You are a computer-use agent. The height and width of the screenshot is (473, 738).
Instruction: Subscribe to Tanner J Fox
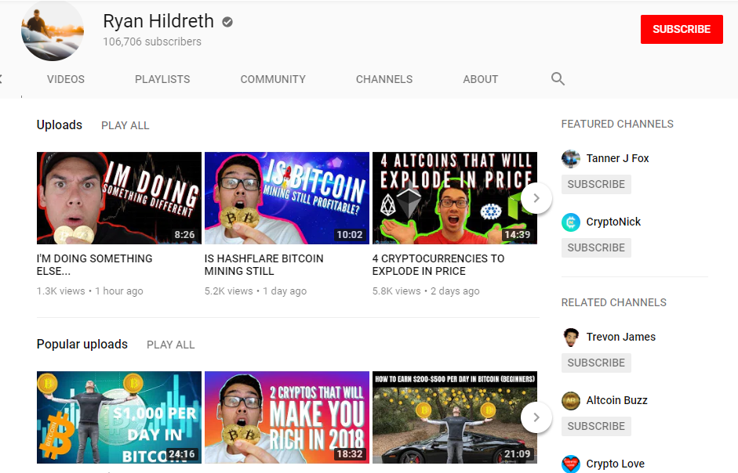click(596, 184)
